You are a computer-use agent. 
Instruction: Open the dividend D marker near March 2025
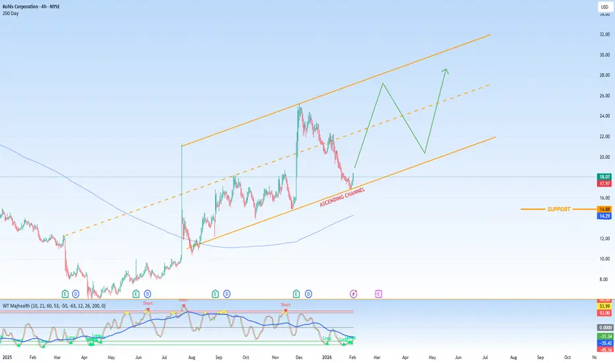tap(75, 294)
